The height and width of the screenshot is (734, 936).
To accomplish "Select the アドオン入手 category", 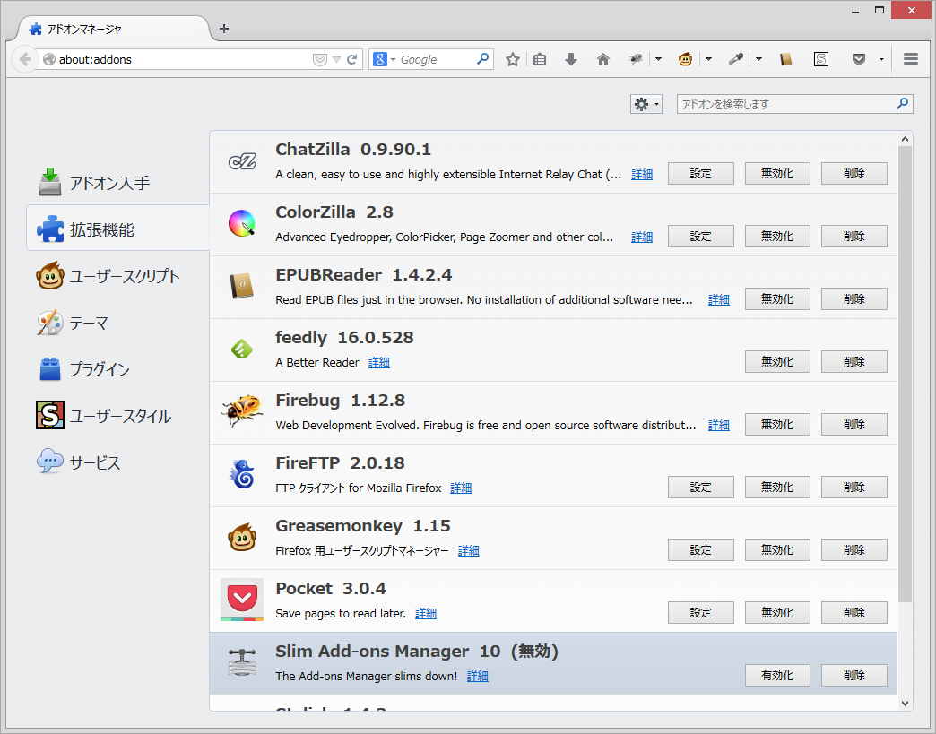I will (x=118, y=183).
